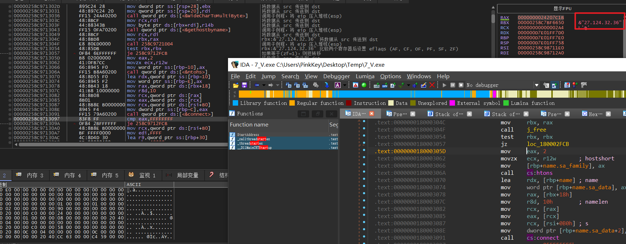The image size is (626, 244).
Task: Click the blue Jump back arrow in IDA
Action: (x=257, y=85)
